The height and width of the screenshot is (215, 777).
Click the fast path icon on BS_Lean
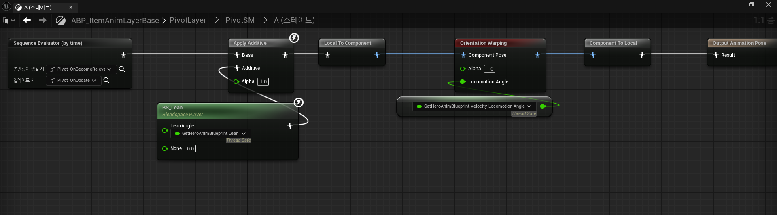click(299, 102)
